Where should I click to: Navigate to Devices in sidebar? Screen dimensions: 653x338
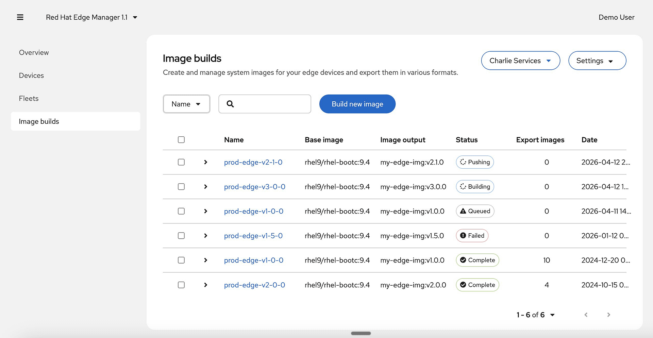[x=31, y=75]
